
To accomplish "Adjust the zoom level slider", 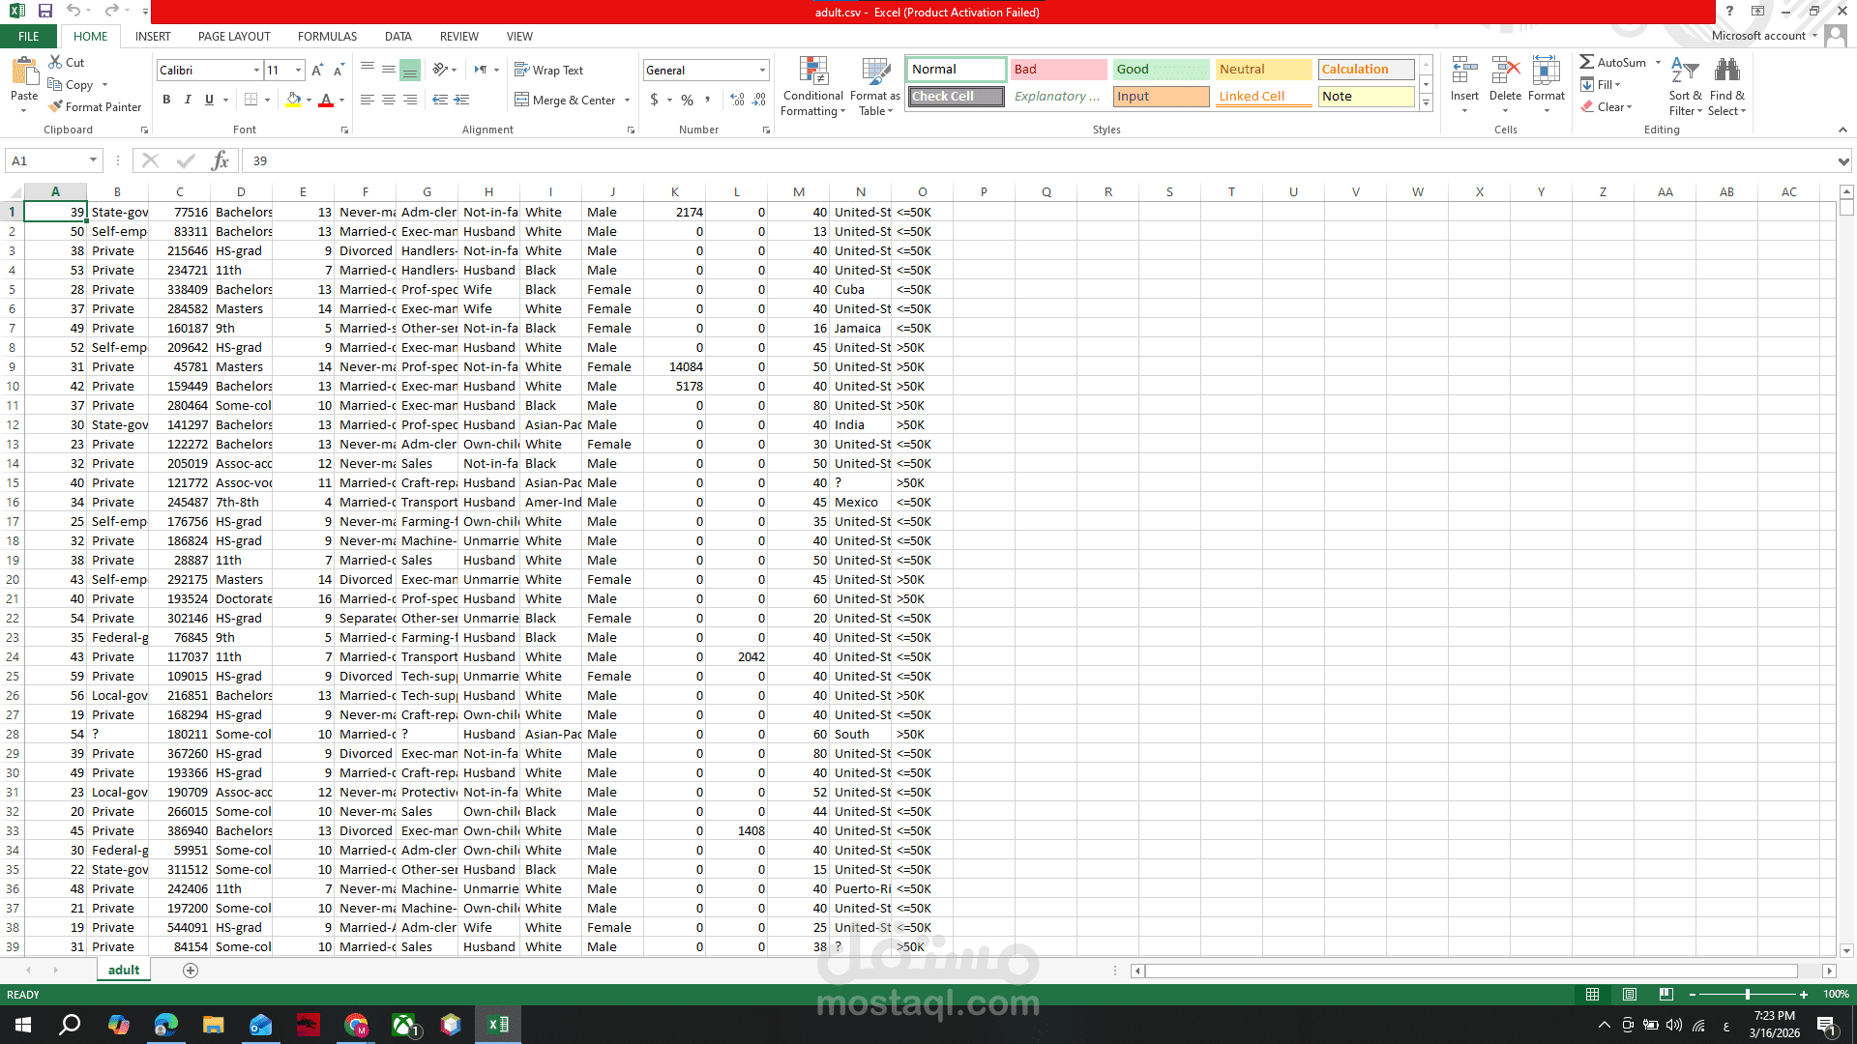I will (1747, 994).
